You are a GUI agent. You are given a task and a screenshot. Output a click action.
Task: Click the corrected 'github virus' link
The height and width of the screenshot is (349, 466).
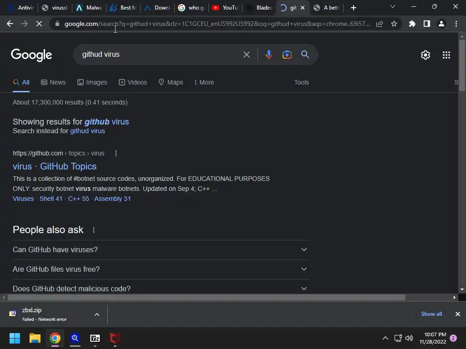(x=106, y=122)
